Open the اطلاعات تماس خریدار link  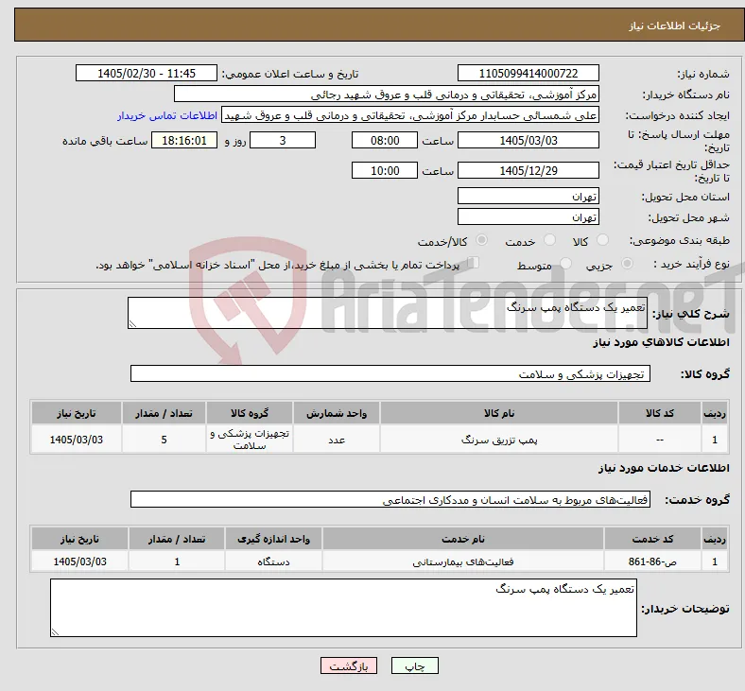coord(167,115)
